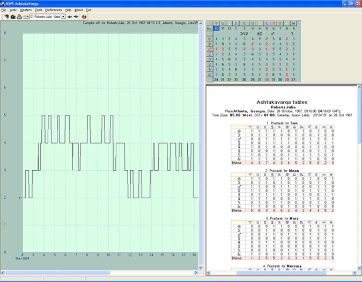Open the File menu
Viewport: 362px width, 282px height.
tap(4, 10)
